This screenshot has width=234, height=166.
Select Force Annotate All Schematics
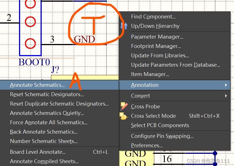pos(59,122)
